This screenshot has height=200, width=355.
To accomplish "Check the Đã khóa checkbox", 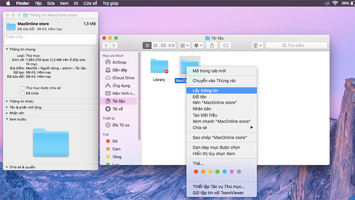I will click(x=22, y=93).
